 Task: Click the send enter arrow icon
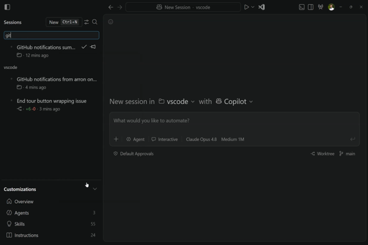[353, 139]
